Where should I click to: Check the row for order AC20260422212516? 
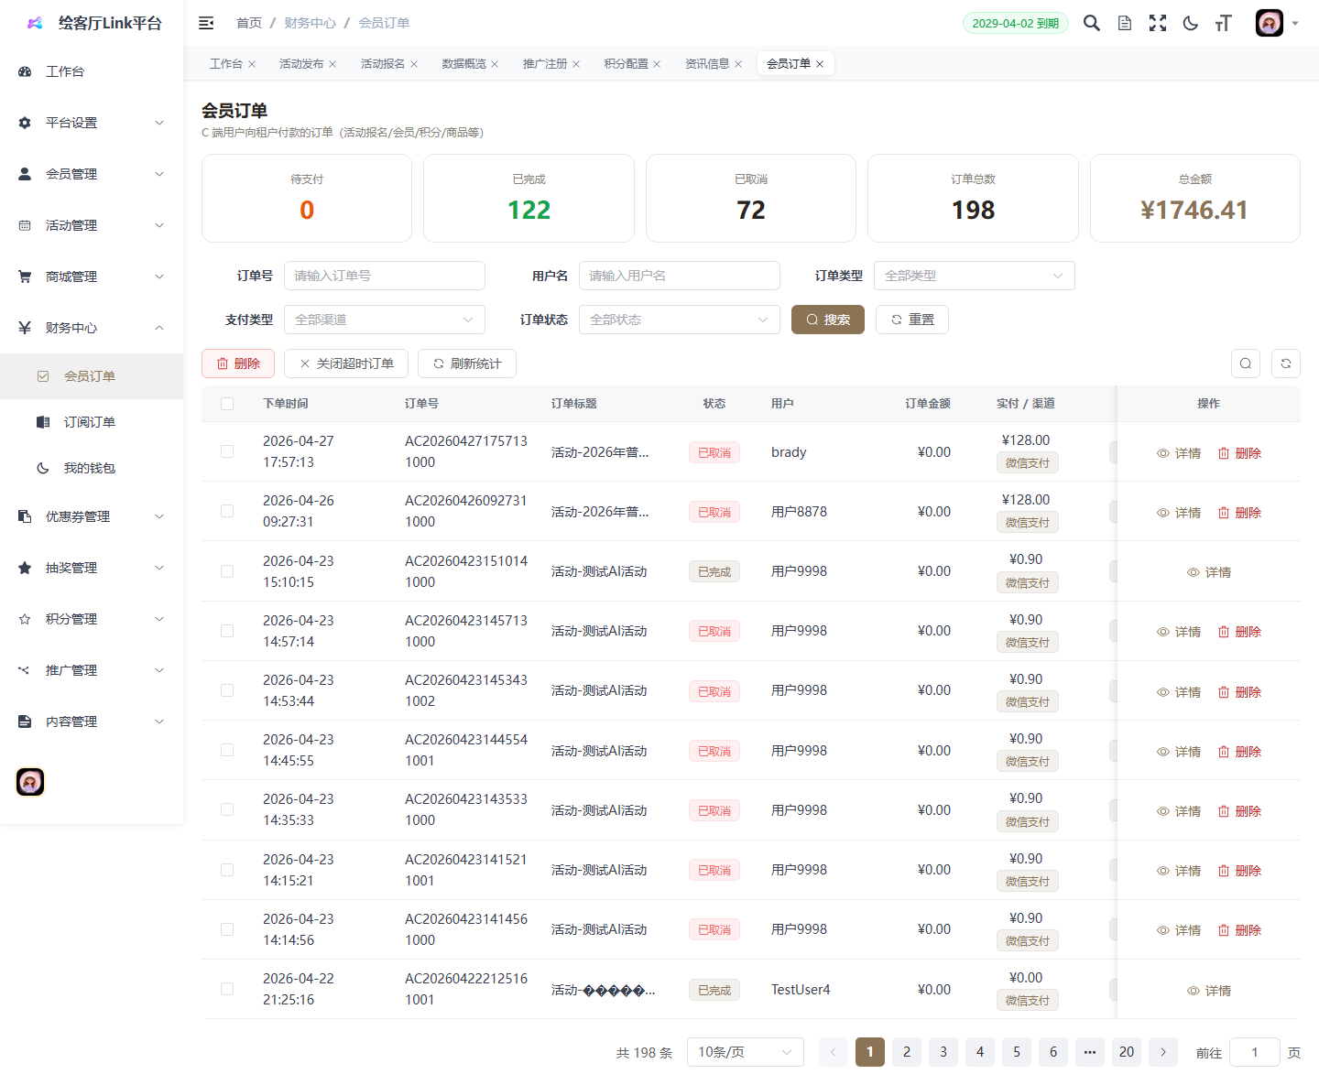pyautogui.click(x=227, y=989)
